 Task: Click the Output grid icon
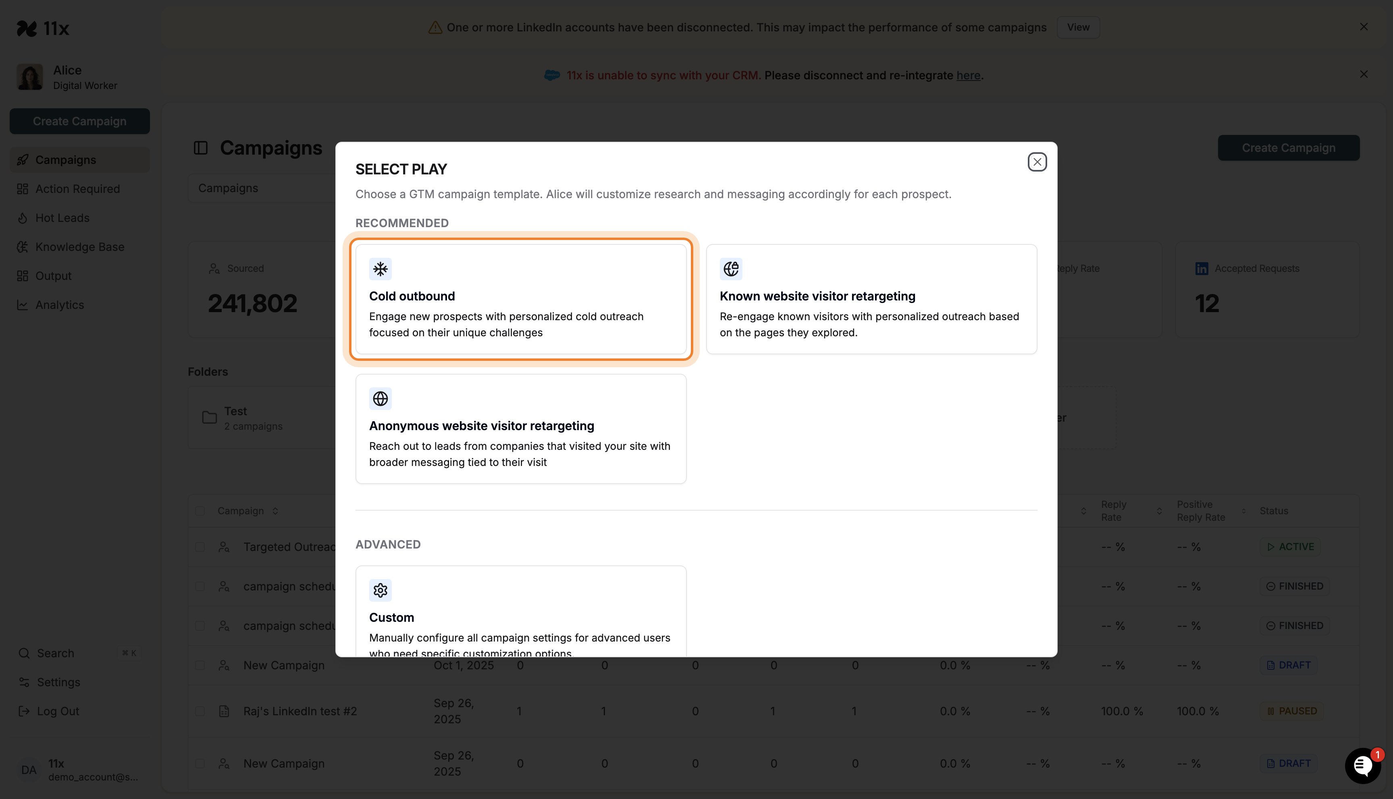click(x=23, y=275)
